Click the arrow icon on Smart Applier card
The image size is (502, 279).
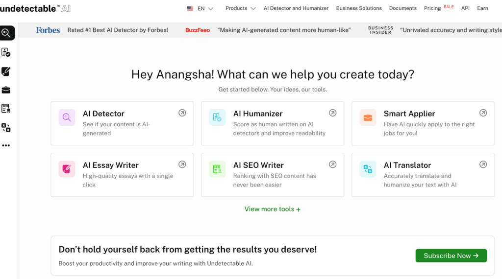(x=483, y=113)
